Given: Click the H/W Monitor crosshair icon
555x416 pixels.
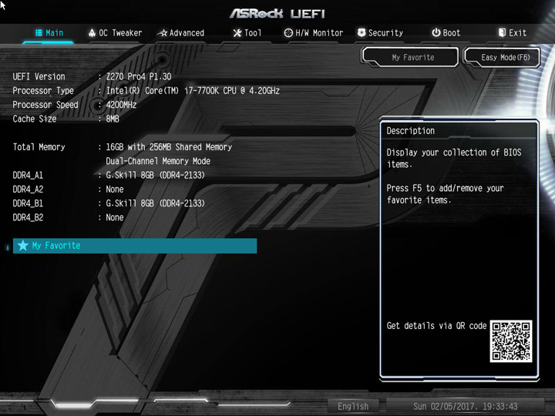Looking at the screenshot, I should 288,33.
